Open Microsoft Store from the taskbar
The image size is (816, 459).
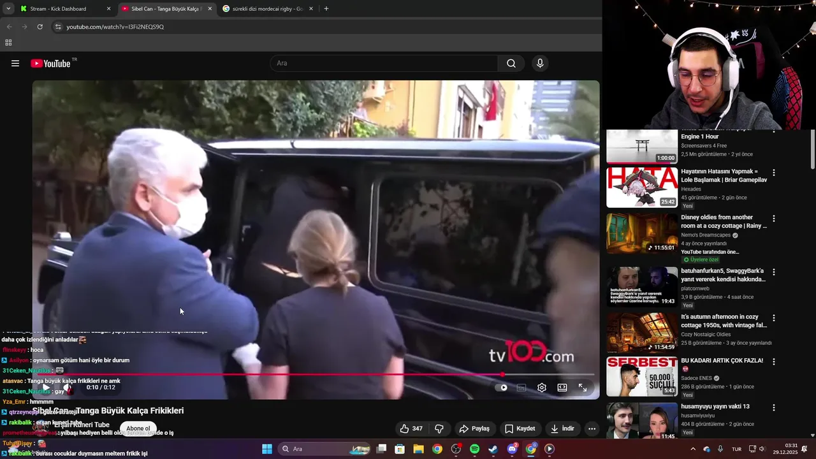pyautogui.click(x=400, y=449)
